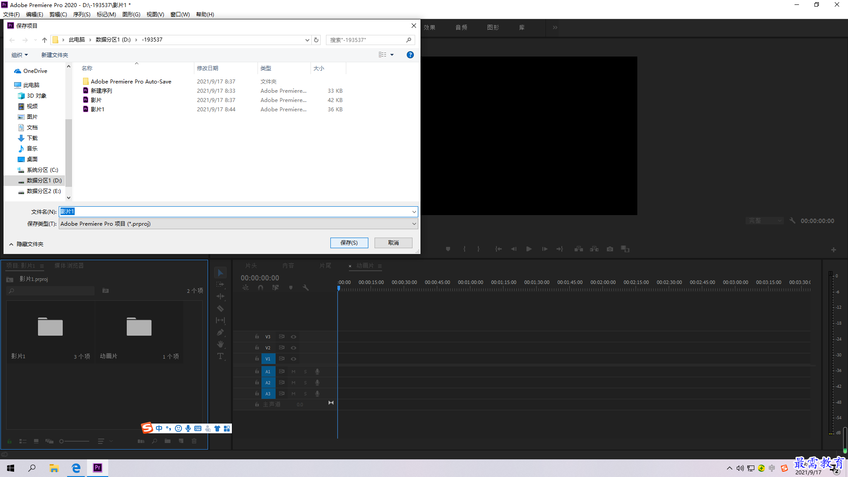This screenshot has width=848, height=477.
Task: Open help in save dialog
Action: click(x=410, y=55)
